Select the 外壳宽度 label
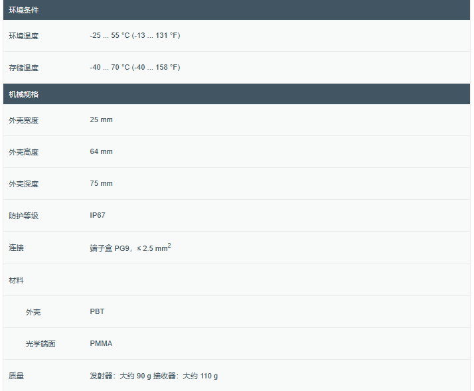Viewport: 474px width, 391px height. 24,120
